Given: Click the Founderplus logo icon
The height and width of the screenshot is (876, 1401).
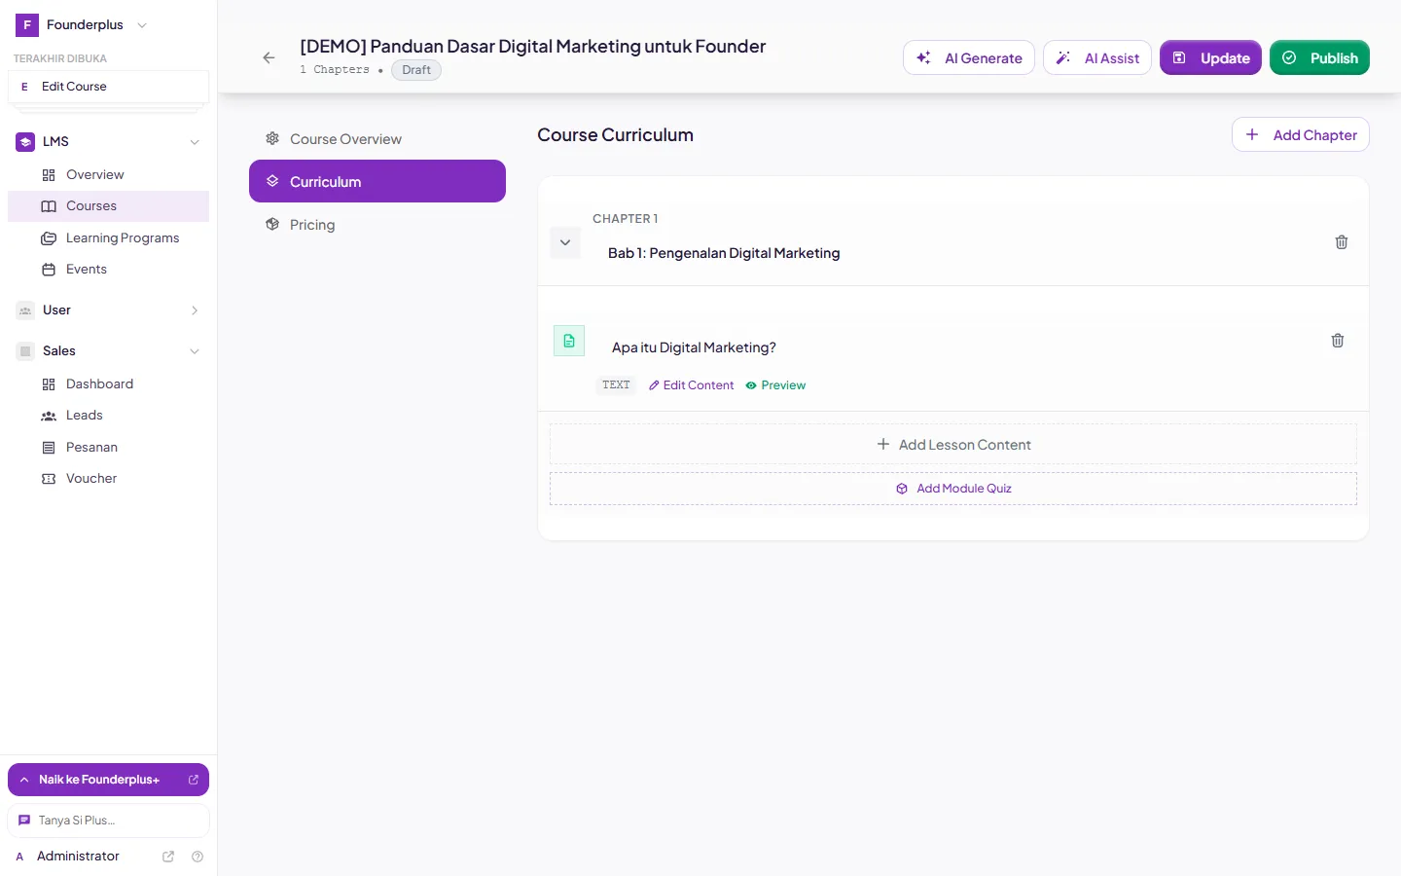Looking at the screenshot, I should click(x=27, y=25).
